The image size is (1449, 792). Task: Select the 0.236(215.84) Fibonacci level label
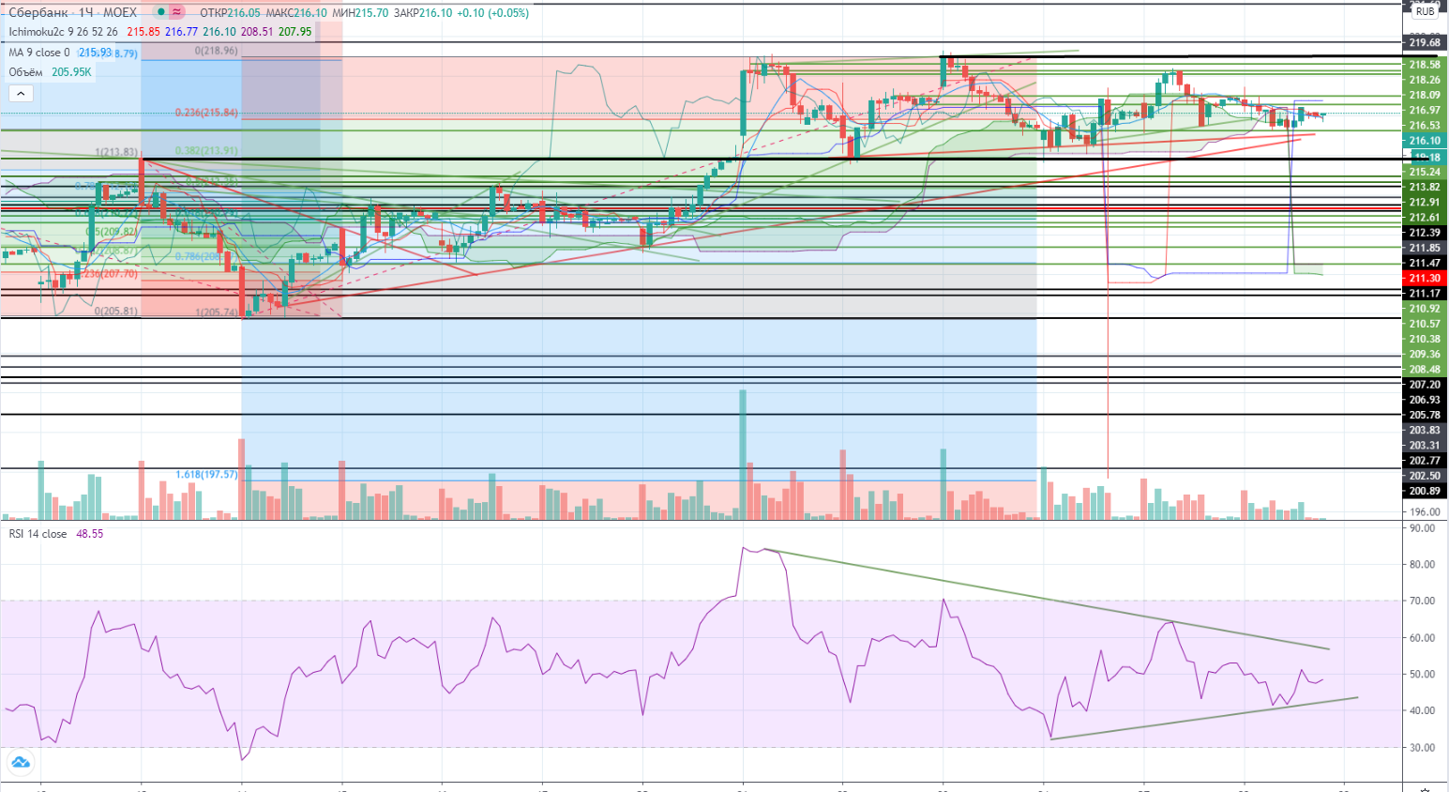[x=206, y=113]
